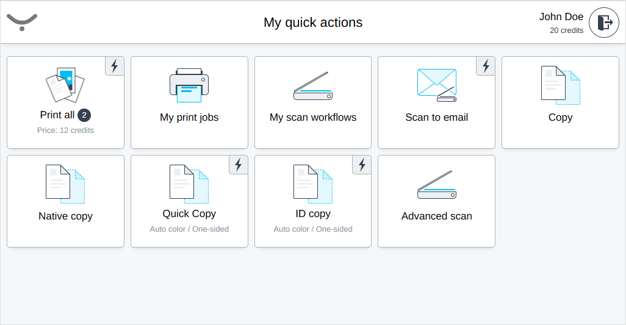
Task: Click the scanner icon for My scan workflows
Action: click(313, 86)
